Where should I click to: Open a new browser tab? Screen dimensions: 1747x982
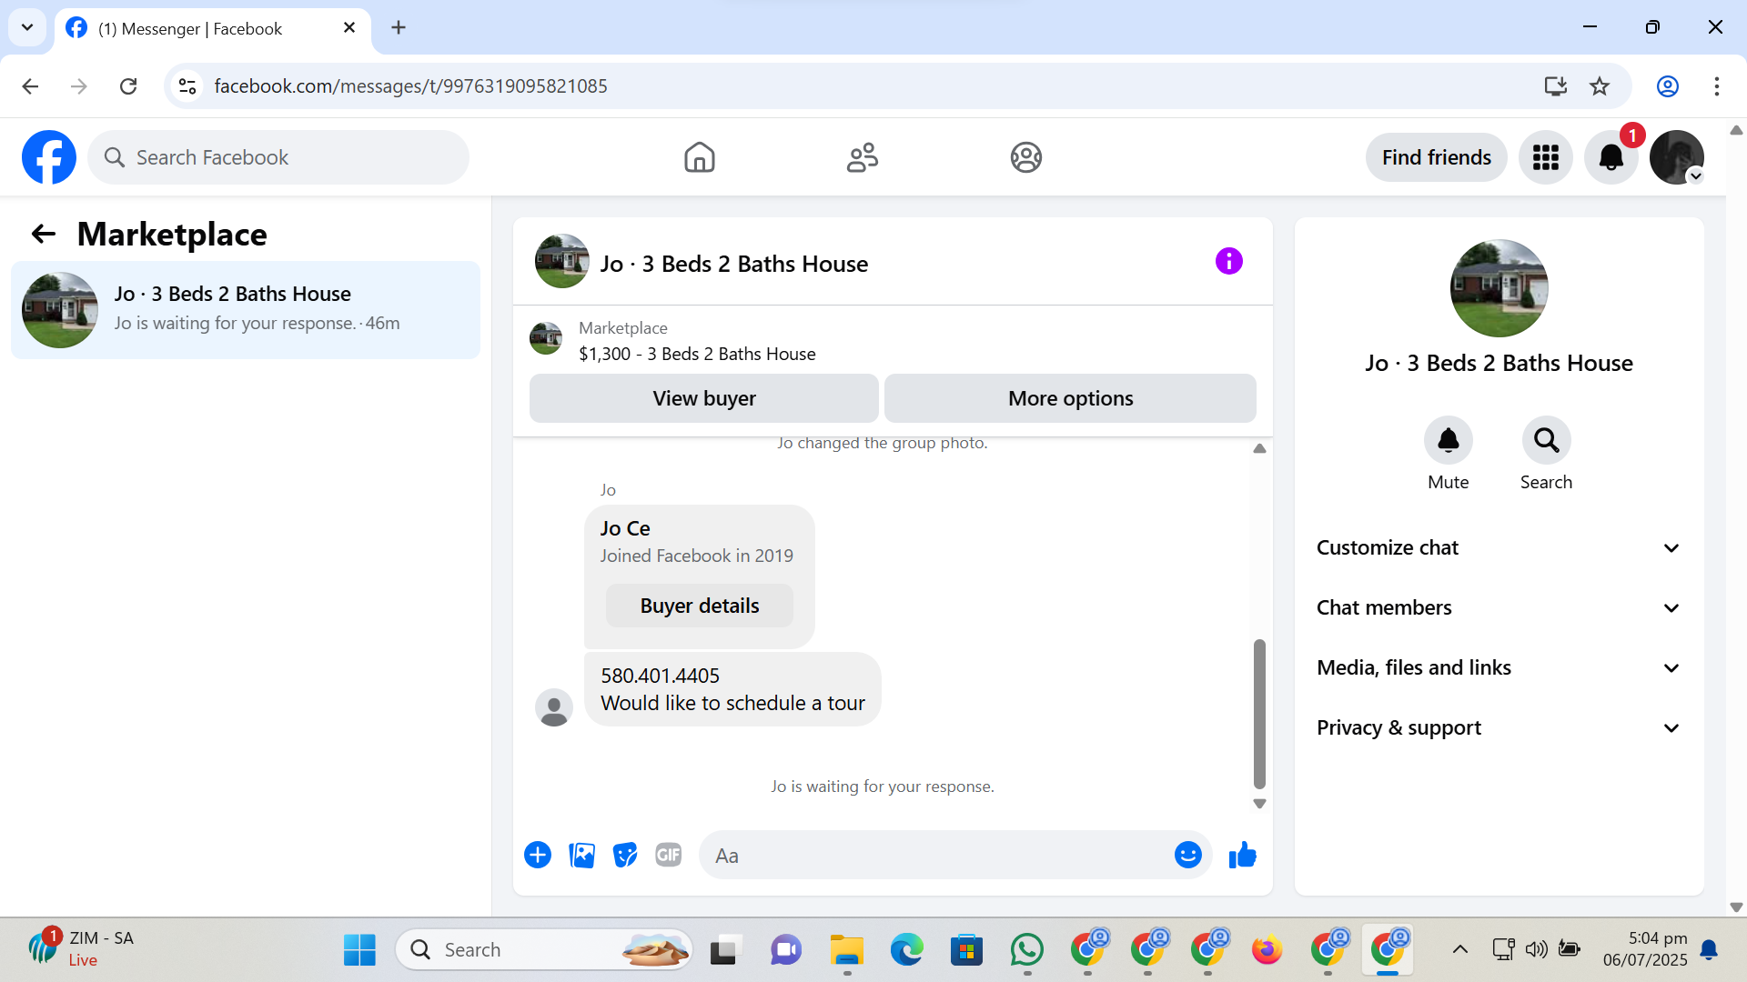pos(399,27)
